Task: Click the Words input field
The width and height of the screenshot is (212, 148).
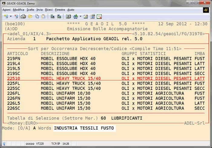Action: point(84,128)
